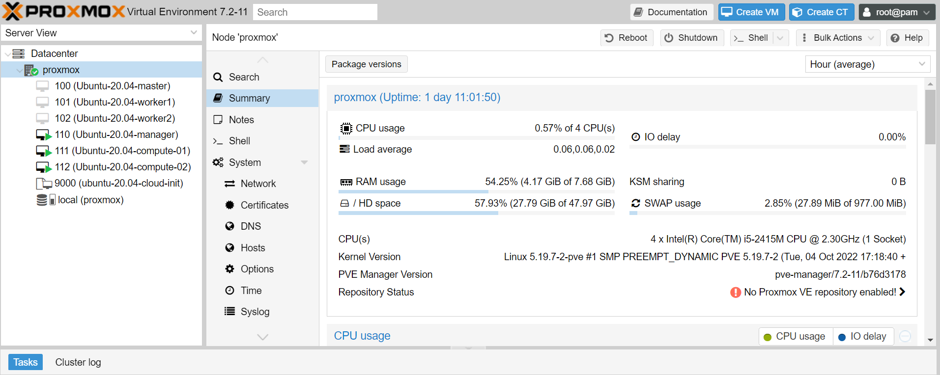Screen dimensions: 940x375
Task: Open the Network menu item
Action: pos(262,184)
